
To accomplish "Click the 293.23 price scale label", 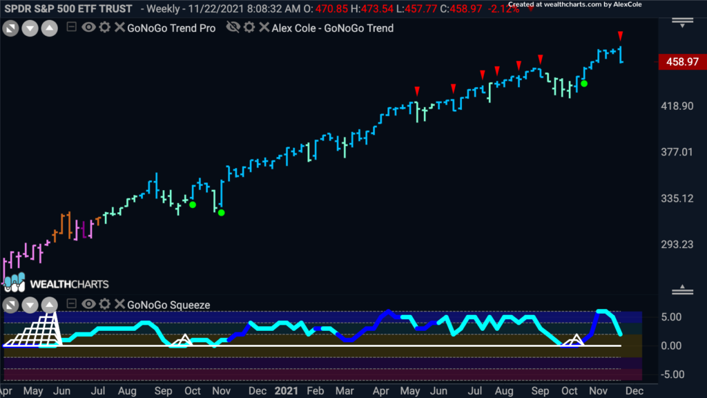I will 677,244.
